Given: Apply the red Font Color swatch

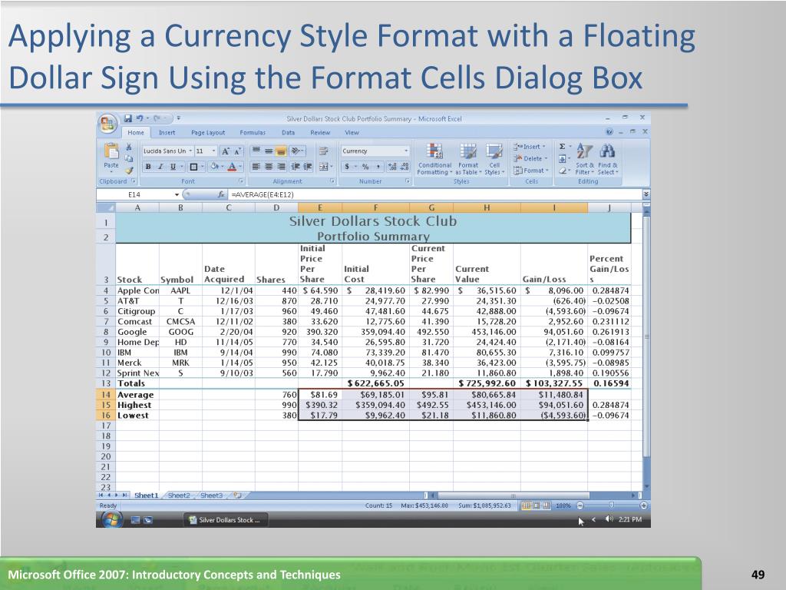Looking at the screenshot, I should pos(232,167).
